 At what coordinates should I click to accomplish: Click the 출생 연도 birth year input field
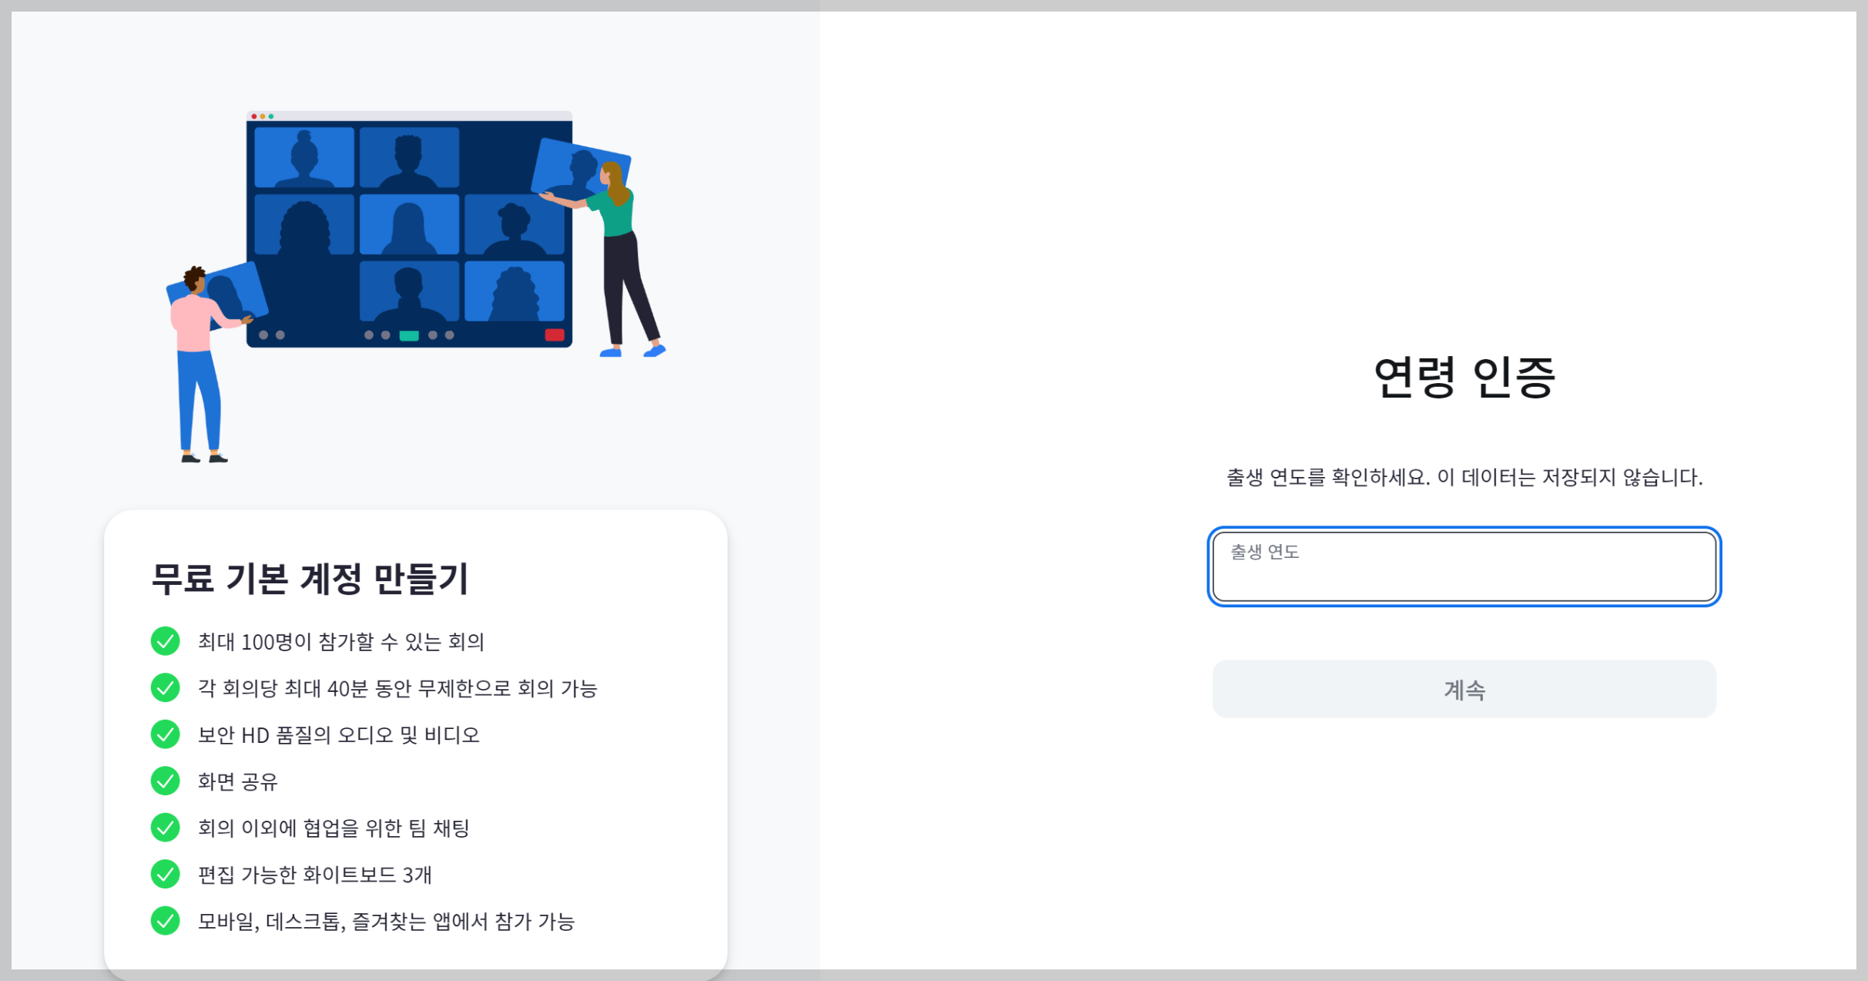click(1464, 566)
